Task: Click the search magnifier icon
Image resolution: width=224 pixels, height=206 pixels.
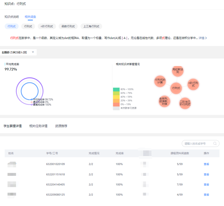Action: click(x=215, y=144)
